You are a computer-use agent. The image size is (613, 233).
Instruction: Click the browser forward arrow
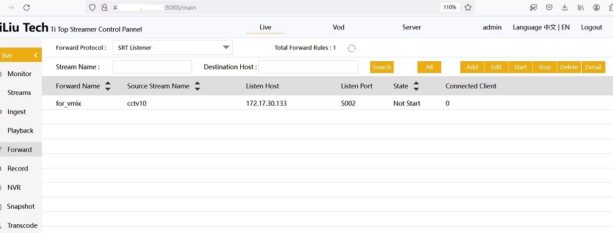[11, 7]
